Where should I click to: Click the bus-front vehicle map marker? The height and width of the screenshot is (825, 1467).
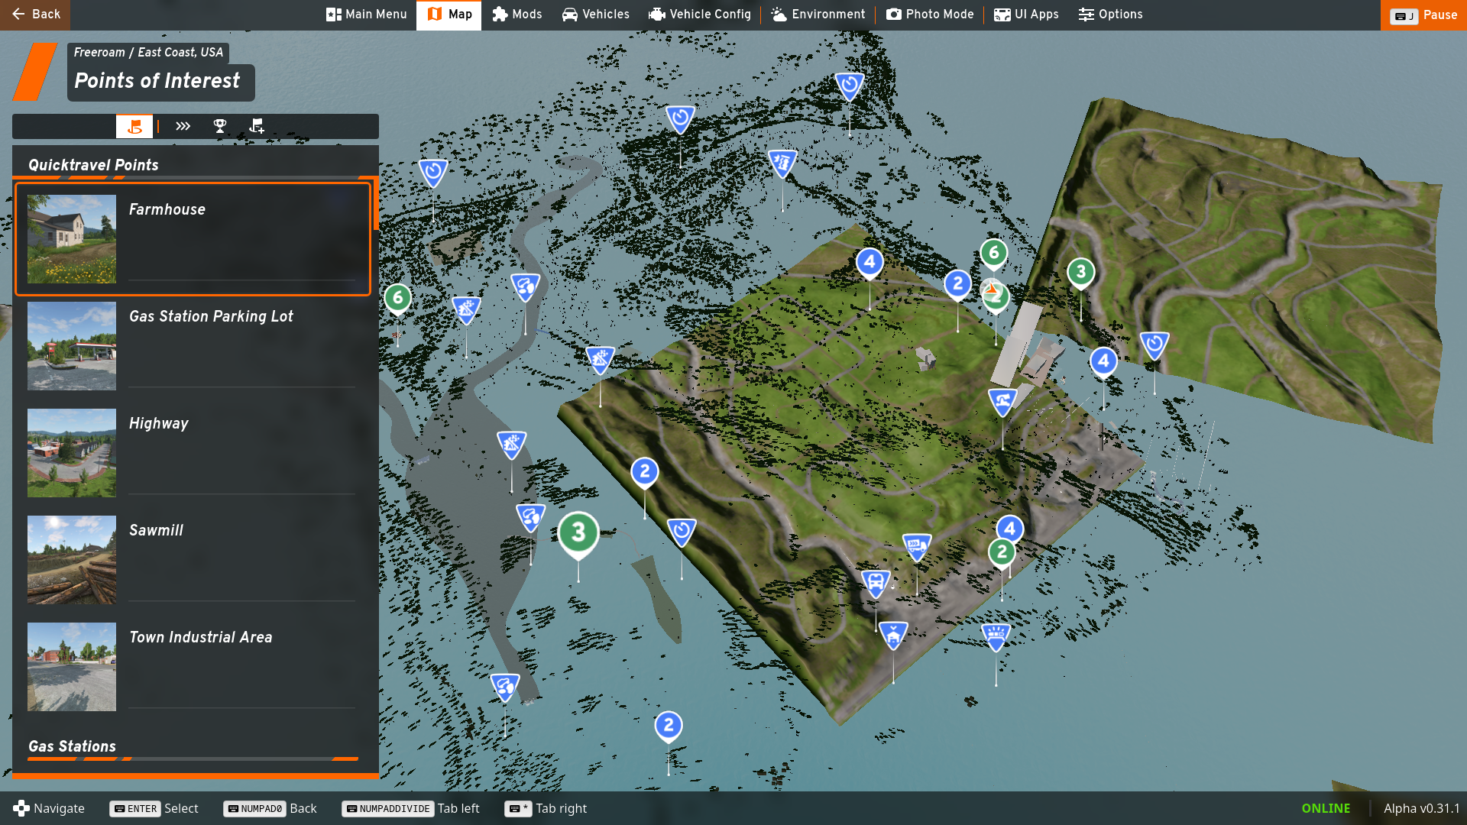tap(876, 583)
